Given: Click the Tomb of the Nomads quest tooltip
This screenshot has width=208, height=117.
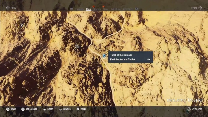Looking at the screenshot, I should click(131, 57).
